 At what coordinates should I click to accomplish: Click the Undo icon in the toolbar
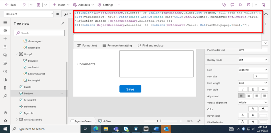(24, 5)
